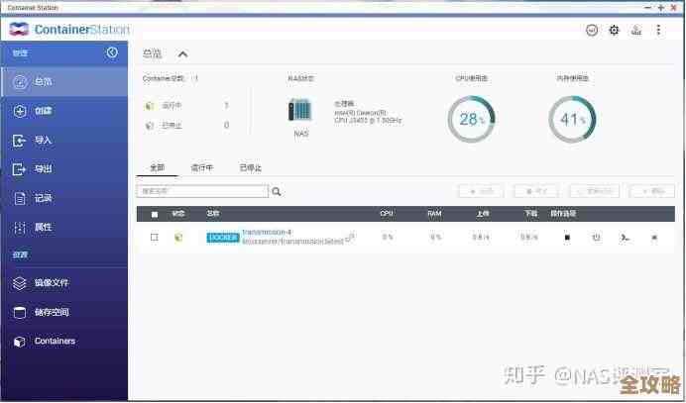
Task: Restart transmission-4 with the power icon
Action: click(x=596, y=238)
